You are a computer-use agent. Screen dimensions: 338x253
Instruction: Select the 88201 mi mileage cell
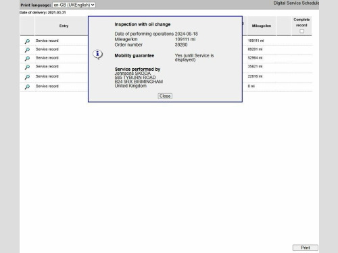[255, 49]
